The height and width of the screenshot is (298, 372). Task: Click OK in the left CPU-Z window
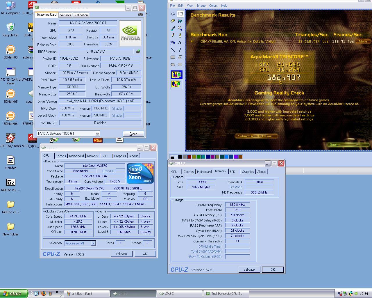pyautogui.click(x=145, y=254)
